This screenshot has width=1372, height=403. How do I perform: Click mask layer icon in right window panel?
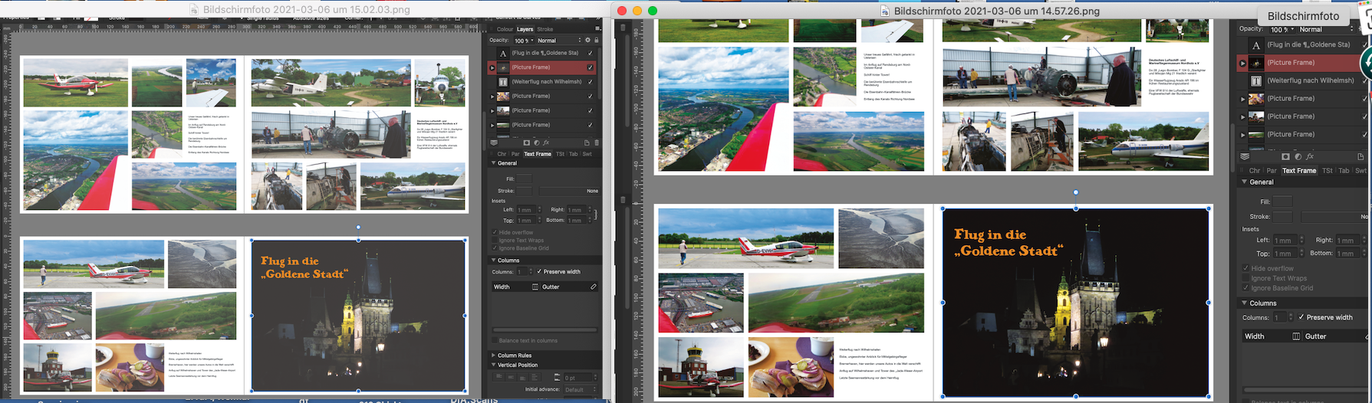(1285, 156)
